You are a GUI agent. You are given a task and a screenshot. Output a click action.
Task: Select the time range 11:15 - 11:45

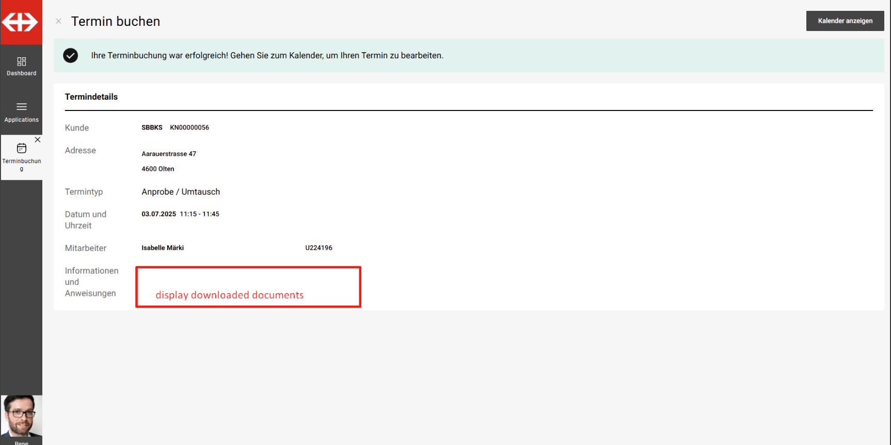point(199,214)
